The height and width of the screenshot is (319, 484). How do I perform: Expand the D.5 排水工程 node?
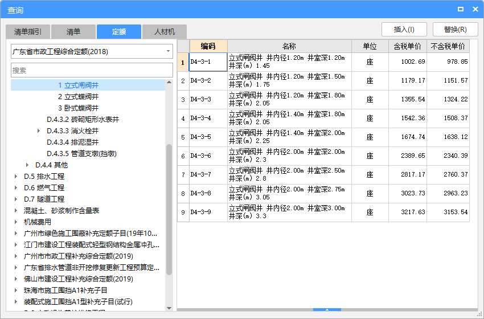point(16,177)
